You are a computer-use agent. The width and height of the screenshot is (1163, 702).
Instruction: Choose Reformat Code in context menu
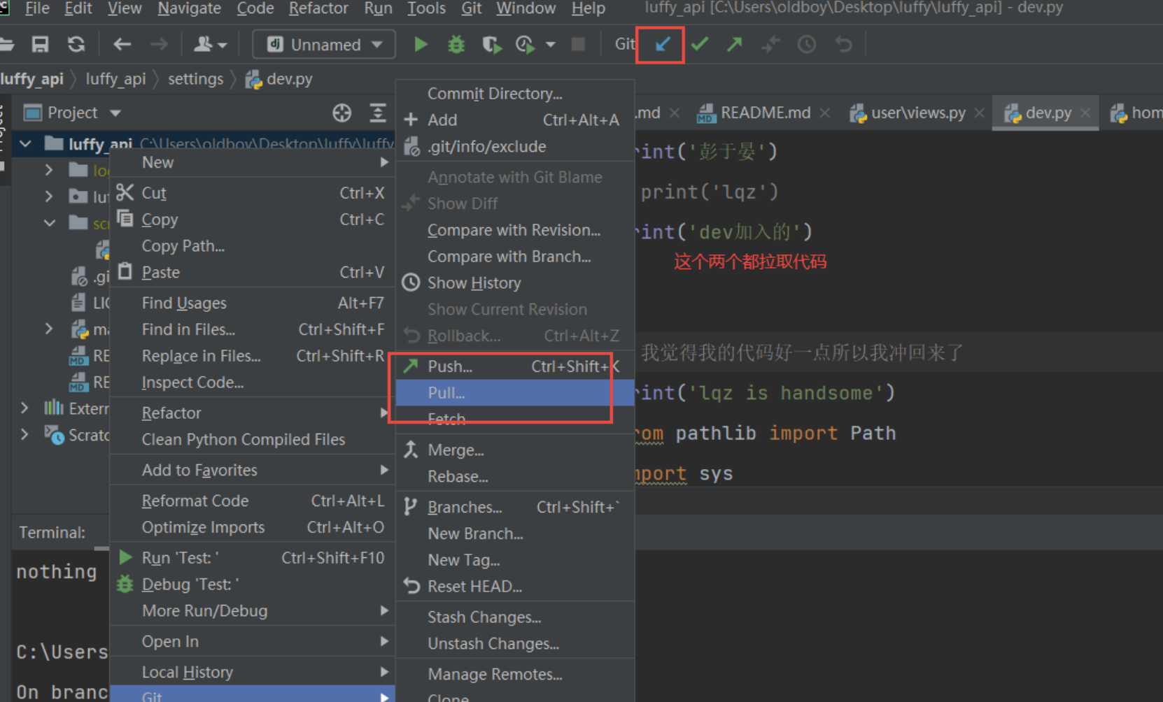pyautogui.click(x=253, y=501)
